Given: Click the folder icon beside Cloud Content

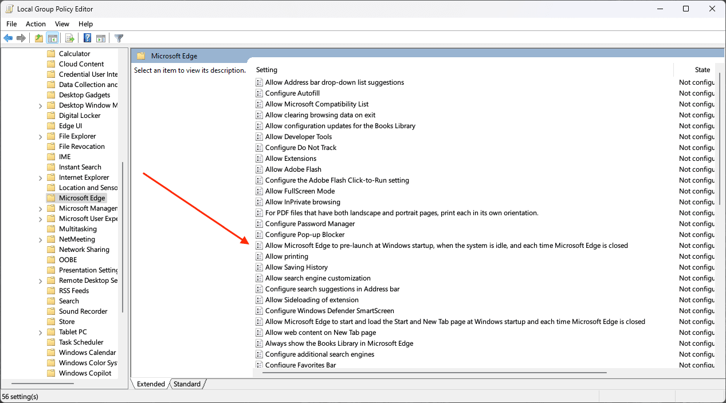Looking at the screenshot, I should tap(51, 64).
